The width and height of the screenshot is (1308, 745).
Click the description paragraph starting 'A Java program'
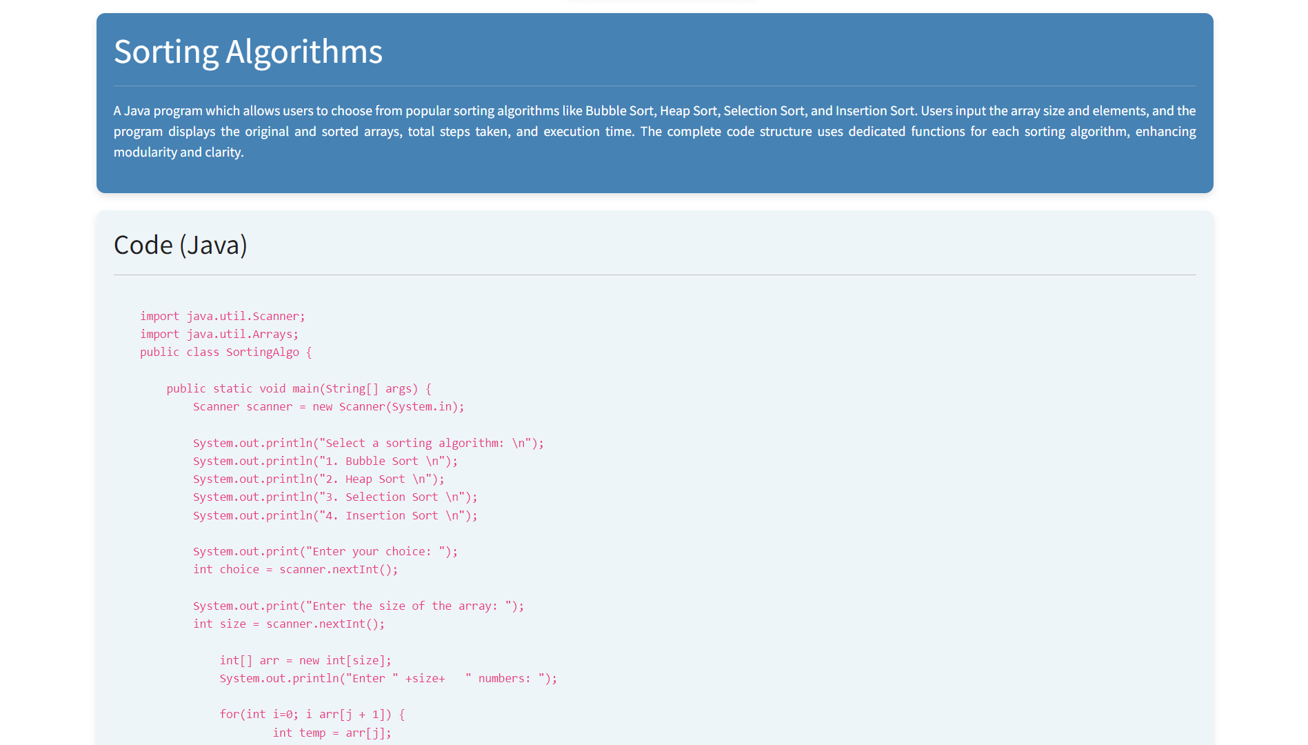click(x=654, y=131)
